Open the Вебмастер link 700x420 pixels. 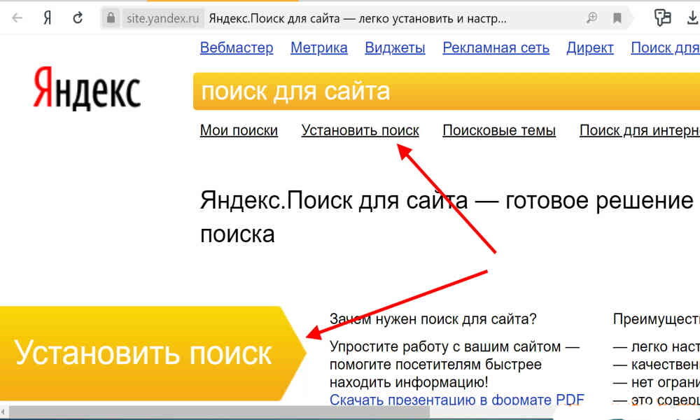coord(237,48)
